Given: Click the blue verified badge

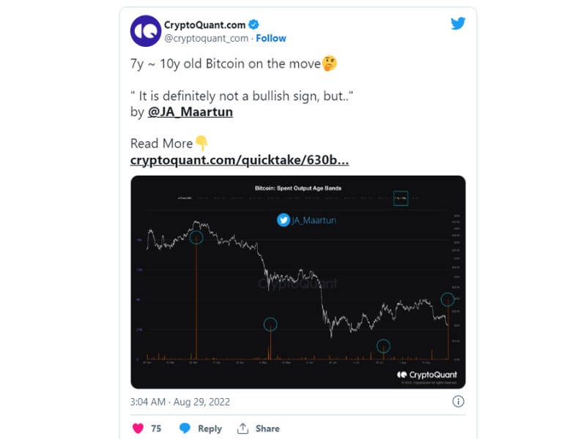Looking at the screenshot, I should pyautogui.click(x=253, y=24).
